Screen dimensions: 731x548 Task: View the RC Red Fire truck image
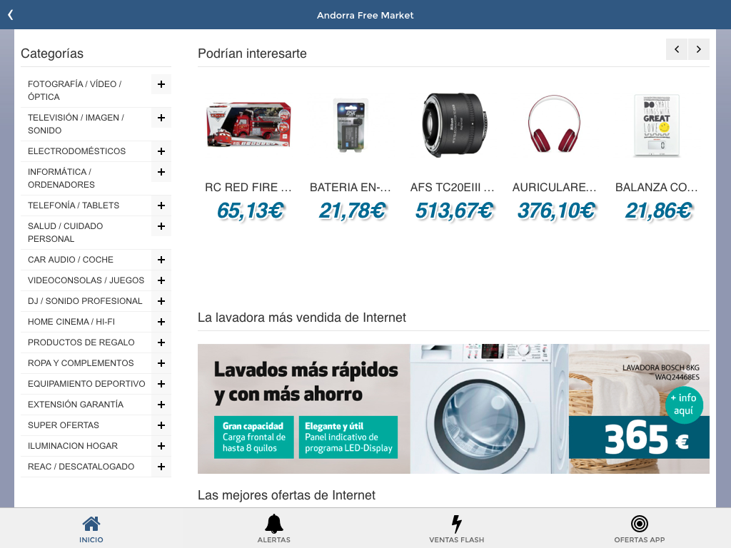pos(248,125)
